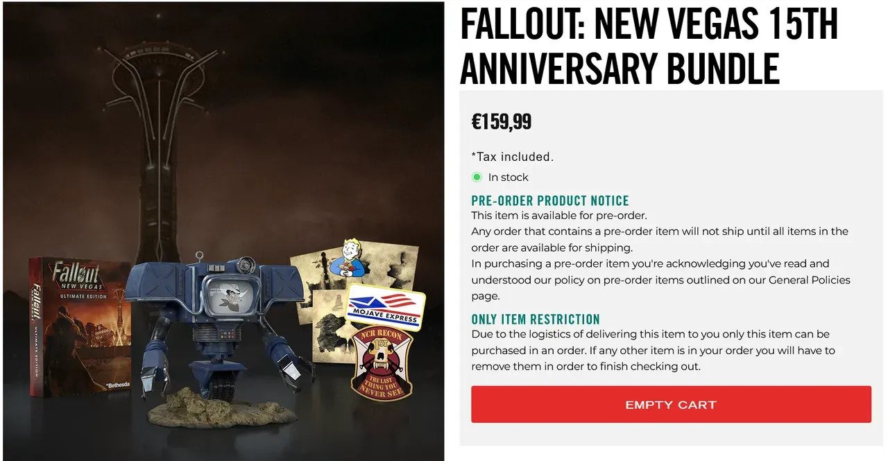
Task: Click the NCR Recon skull patch
Action: [382, 363]
